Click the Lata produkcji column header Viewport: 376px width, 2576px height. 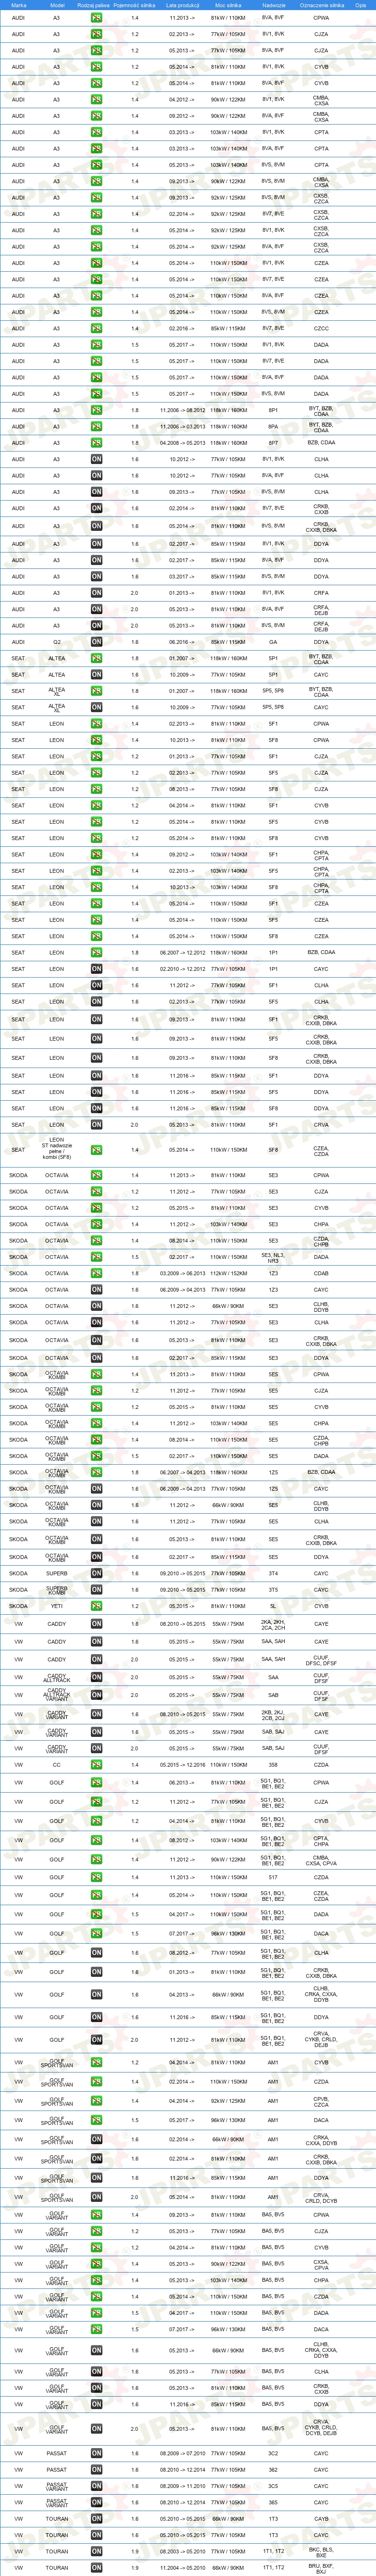click(182, 5)
